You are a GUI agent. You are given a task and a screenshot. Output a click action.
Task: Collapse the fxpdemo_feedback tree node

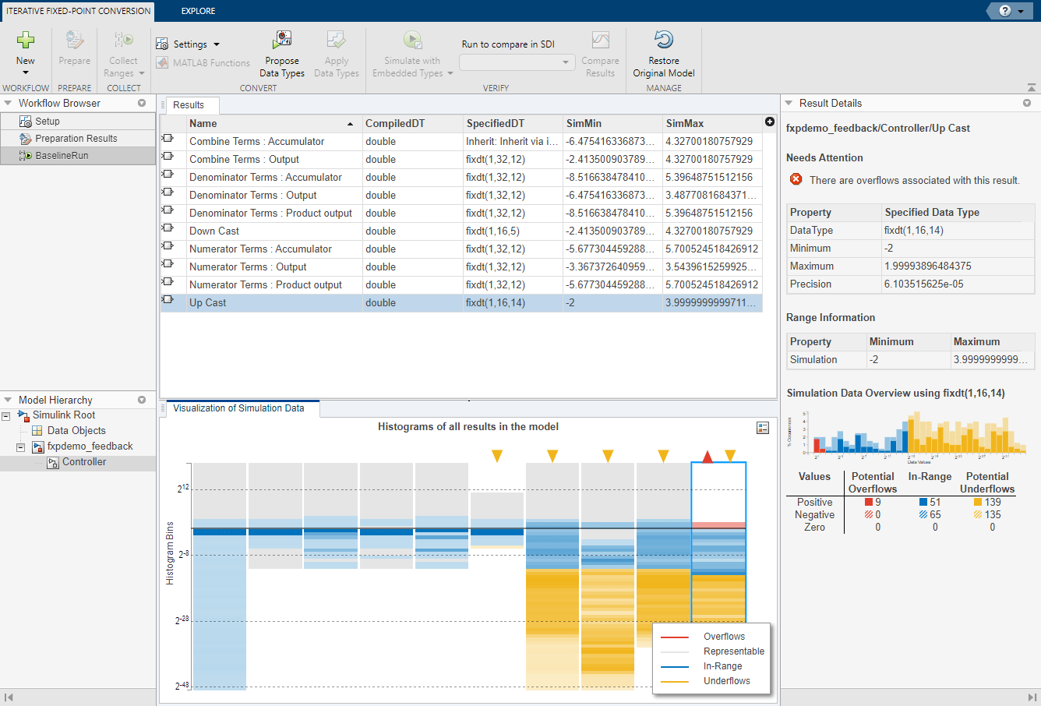tap(21, 447)
